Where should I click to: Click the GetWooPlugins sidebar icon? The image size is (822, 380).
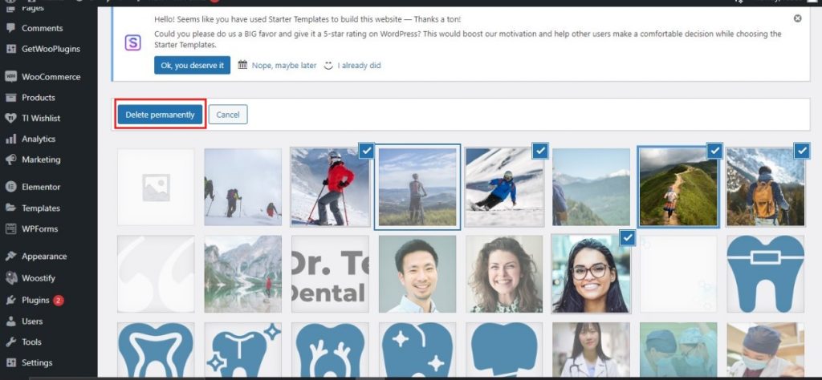[x=10, y=49]
